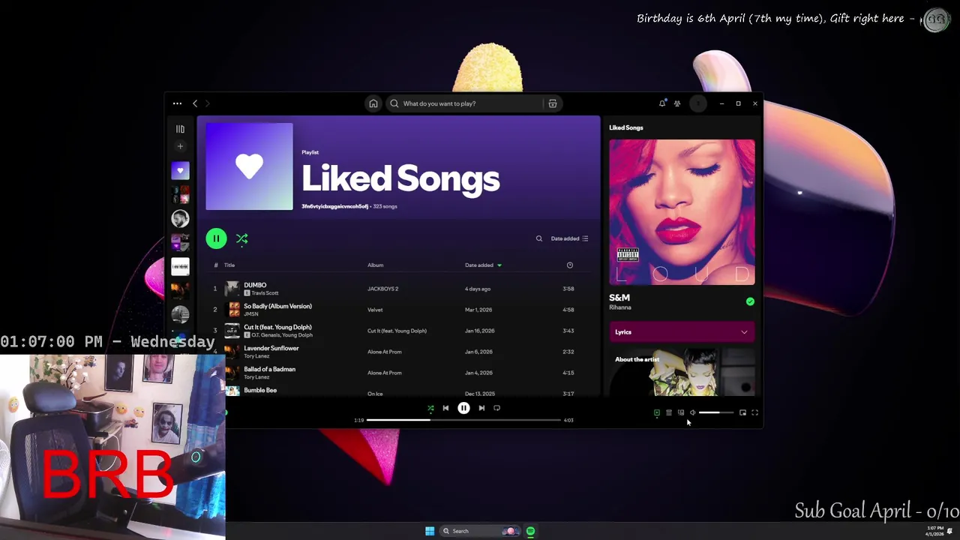Open the Velvet album link

click(375, 310)
